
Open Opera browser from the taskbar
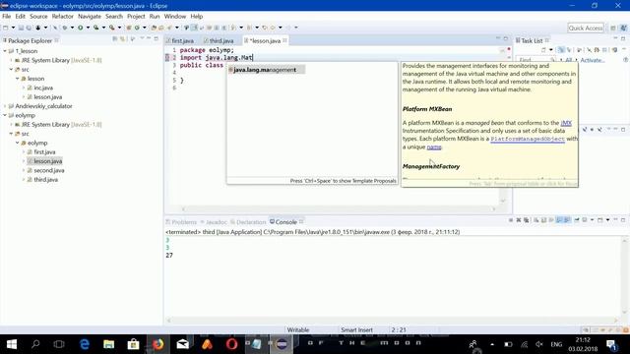pyautogui.click(x=232, y=344)
